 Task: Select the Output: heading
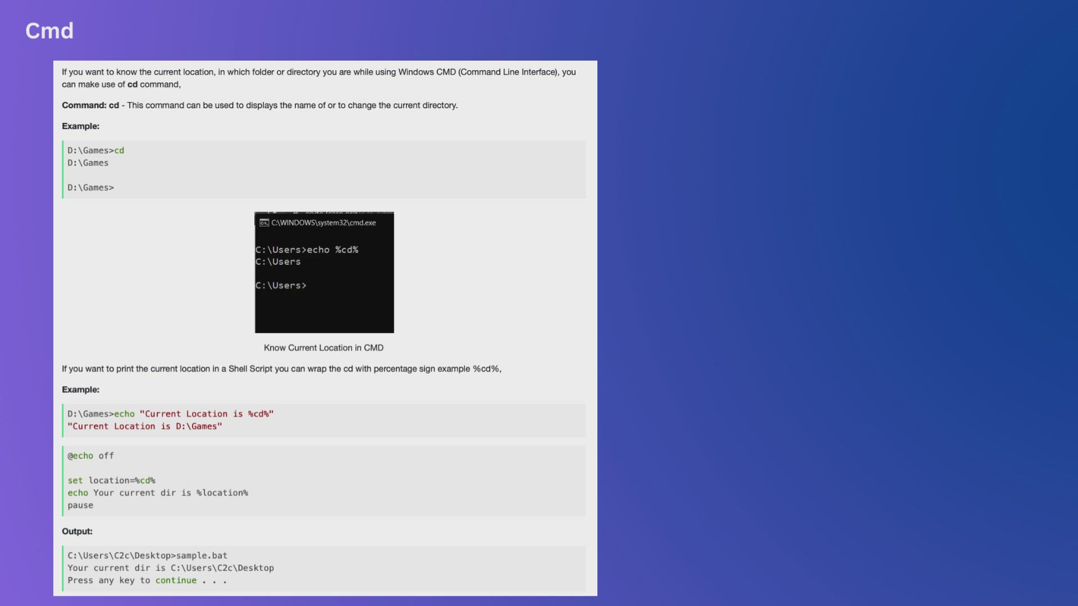pos(77,531)
